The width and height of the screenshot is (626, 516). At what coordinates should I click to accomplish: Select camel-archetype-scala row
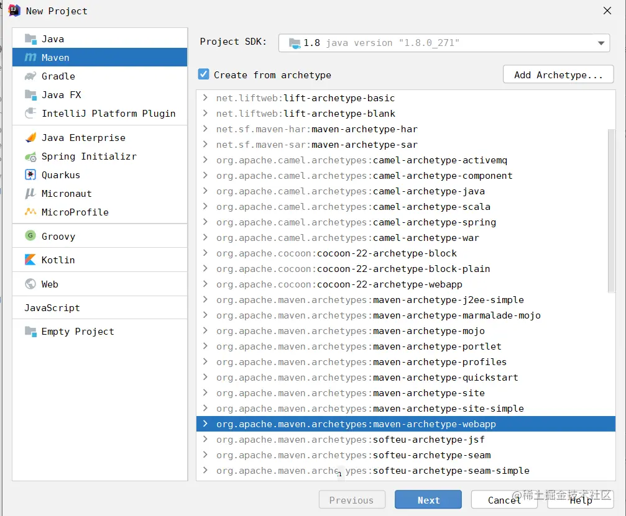(x=405, y=207)
